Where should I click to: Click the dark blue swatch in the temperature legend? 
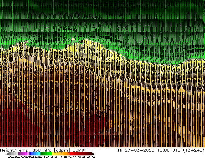pyautogui.click(x=30, y=153)
